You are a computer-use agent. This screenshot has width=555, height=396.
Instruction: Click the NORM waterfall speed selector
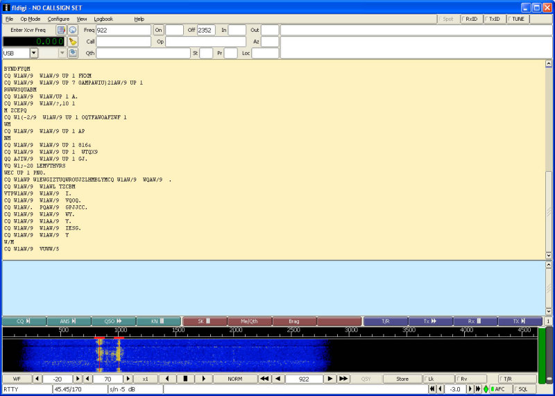click(235, 379)
